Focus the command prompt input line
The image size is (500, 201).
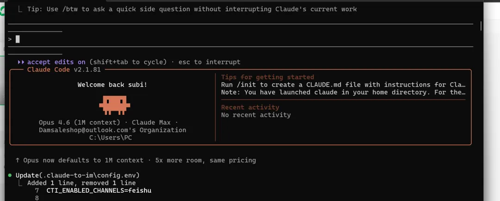[231, 39]
